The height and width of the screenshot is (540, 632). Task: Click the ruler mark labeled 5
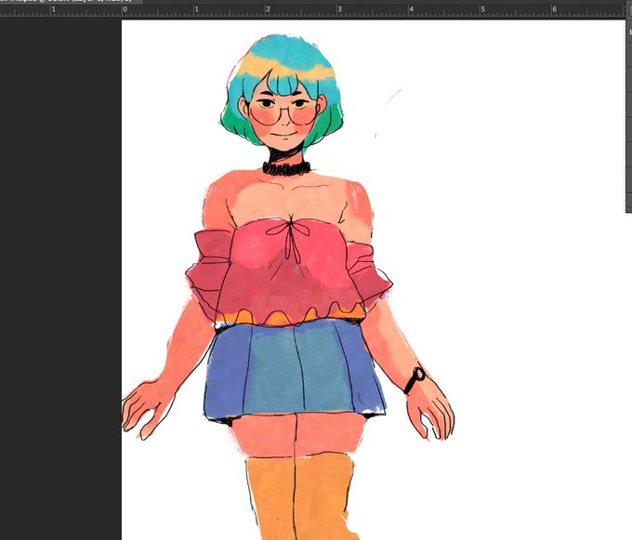[483, 9]
